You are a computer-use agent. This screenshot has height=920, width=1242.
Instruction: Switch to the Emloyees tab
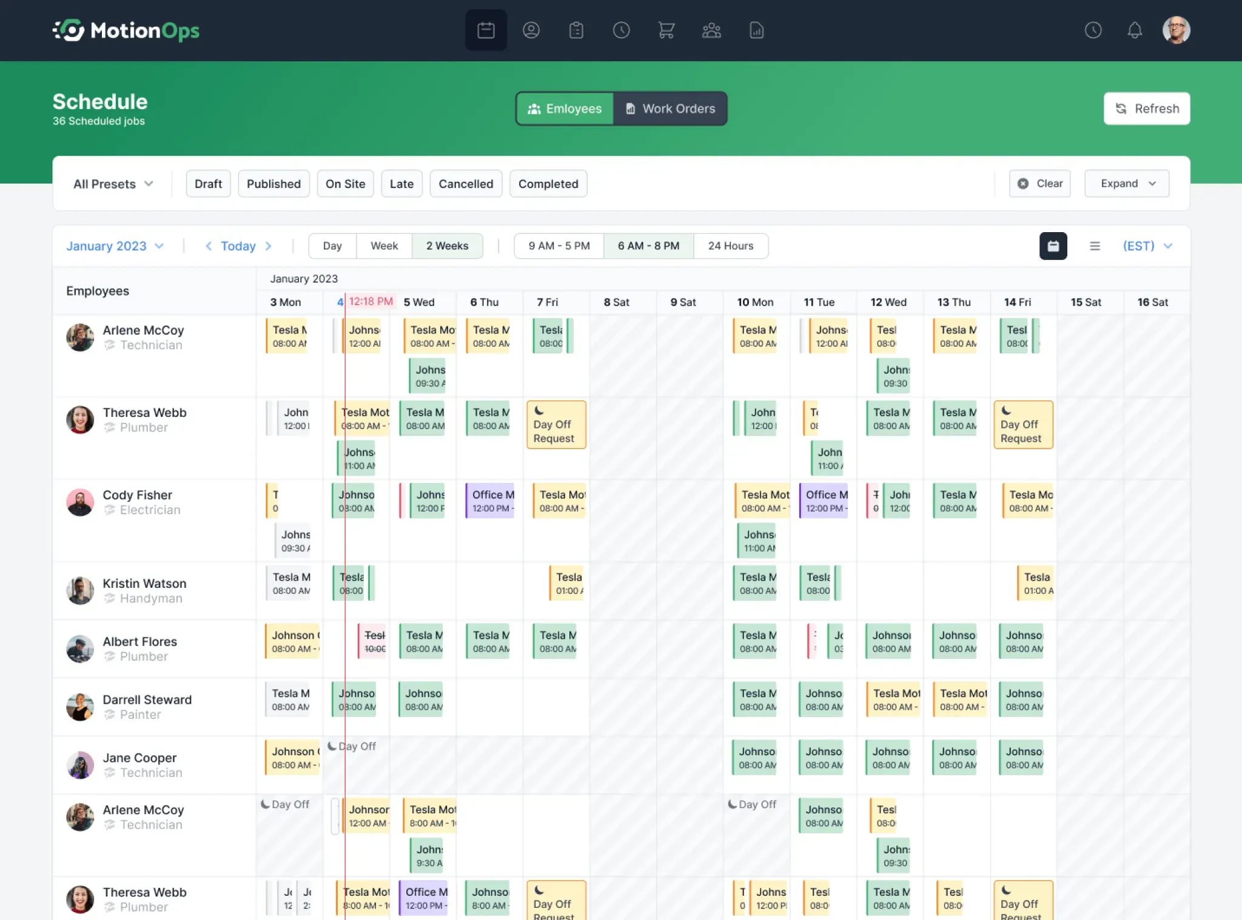pos(565,108)
